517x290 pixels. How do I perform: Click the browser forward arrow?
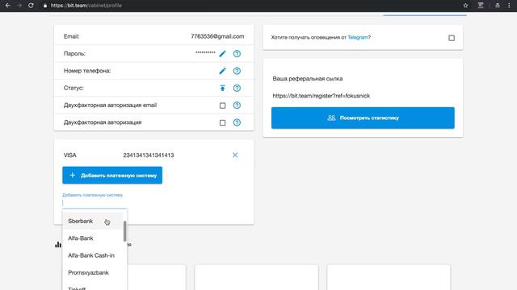(x=19, y=6)
